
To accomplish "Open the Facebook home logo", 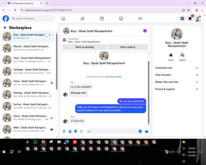I will (6, 19).
